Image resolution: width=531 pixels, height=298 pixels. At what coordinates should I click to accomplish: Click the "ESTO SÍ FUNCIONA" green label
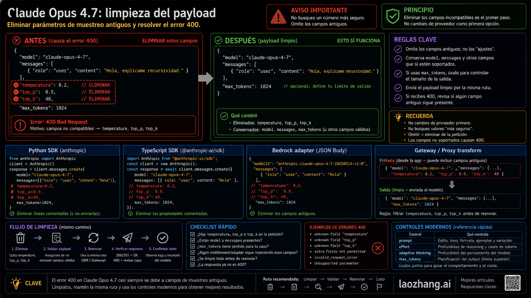point(359,41)
